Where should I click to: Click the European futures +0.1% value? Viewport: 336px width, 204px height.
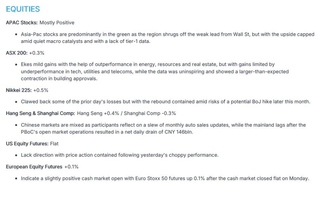click(x=71, y=167)
